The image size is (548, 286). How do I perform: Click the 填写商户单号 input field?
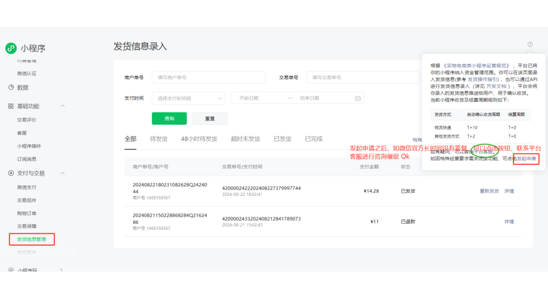coord(208,78)
